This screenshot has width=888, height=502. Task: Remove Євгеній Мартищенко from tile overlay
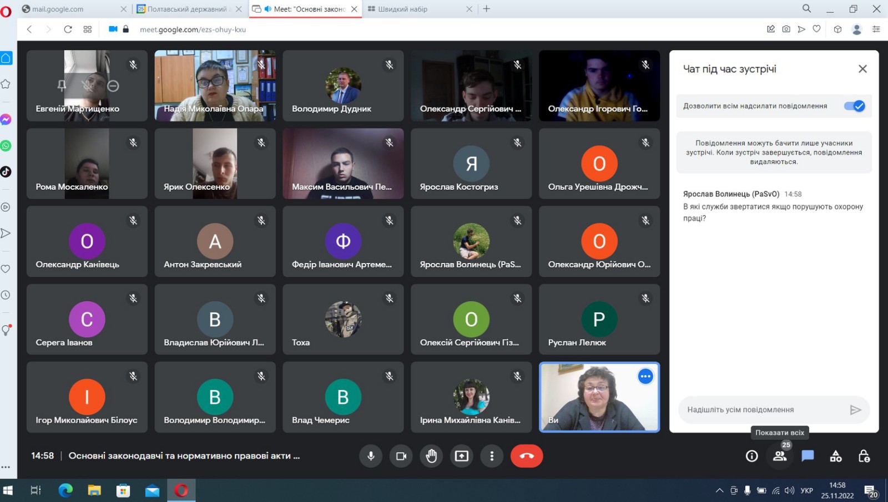tap(113, 85)
